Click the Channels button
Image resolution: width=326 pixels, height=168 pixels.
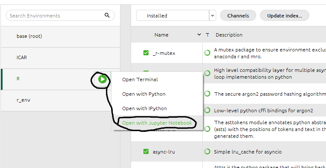[x=238, y=16]
